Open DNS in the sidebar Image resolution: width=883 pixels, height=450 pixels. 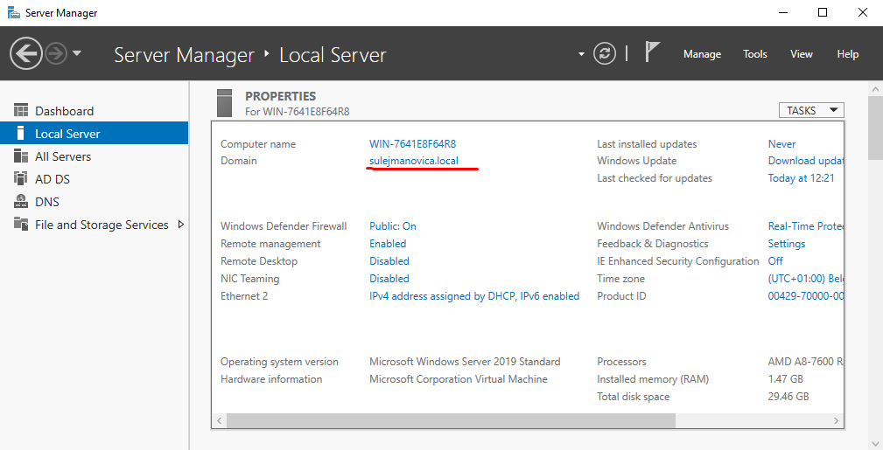pos(94,201)
